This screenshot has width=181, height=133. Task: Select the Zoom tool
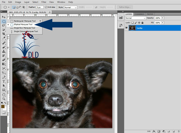[x=4, y=99]
